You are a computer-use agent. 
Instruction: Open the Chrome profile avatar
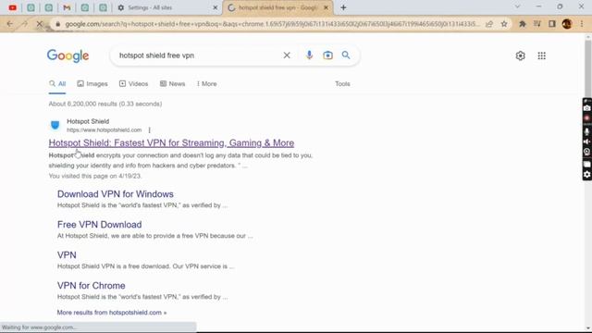tap(567, 24)
